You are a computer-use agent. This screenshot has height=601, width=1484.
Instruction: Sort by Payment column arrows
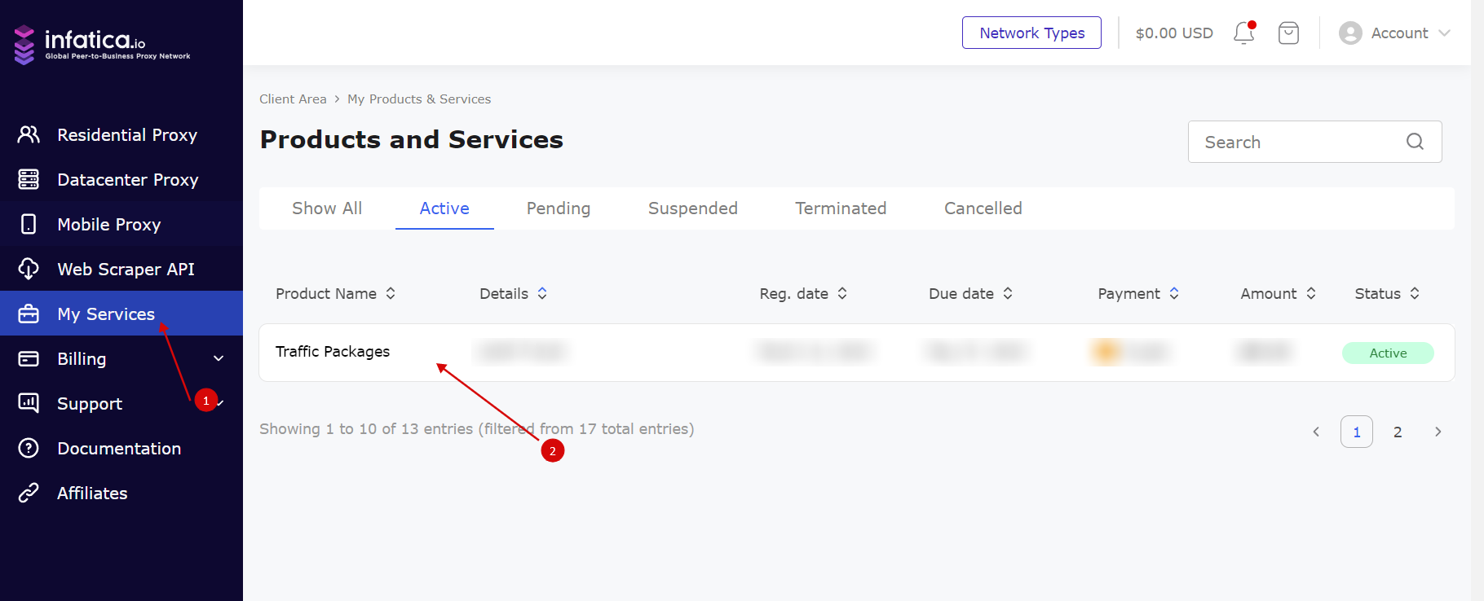pyautogui.click(x=1174, y=293)
